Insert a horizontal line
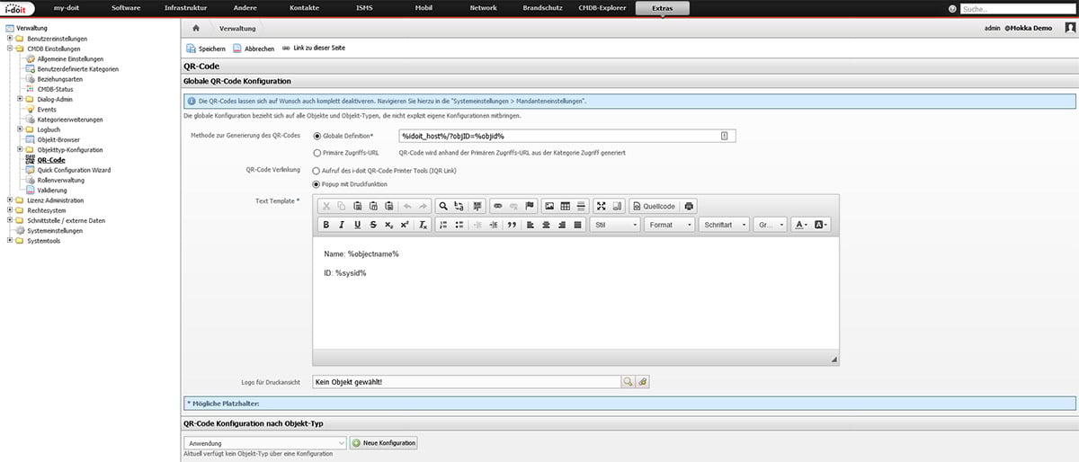The image size is (1079, 462). tap(582, 206)
